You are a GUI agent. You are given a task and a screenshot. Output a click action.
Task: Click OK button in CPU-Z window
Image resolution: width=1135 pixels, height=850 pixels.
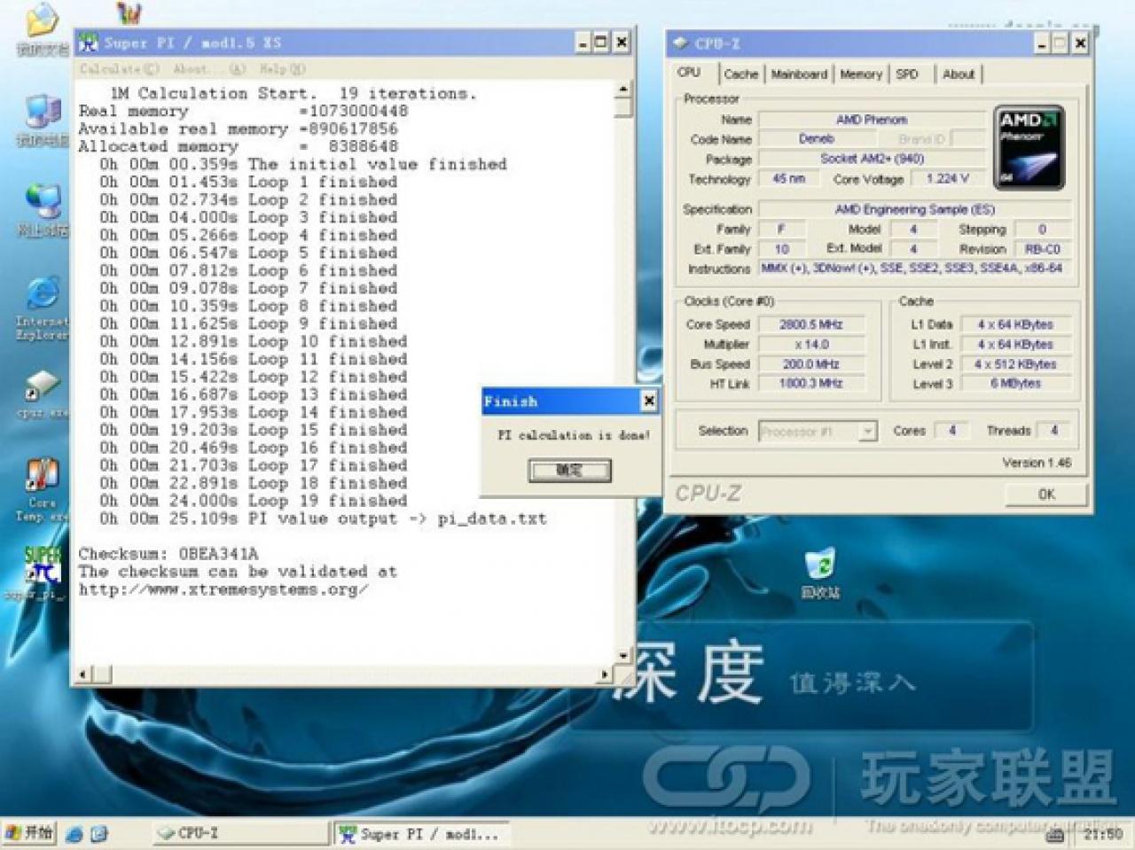tap(1046, 495)
